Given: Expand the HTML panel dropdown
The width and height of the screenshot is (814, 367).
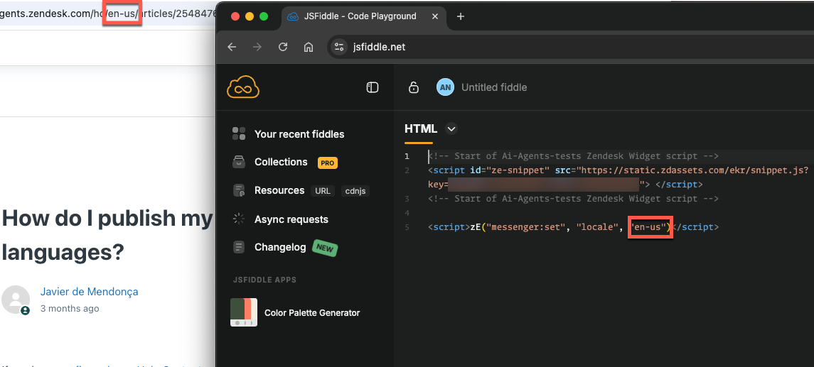Looking at the screenshot, I should pos(451,128).
